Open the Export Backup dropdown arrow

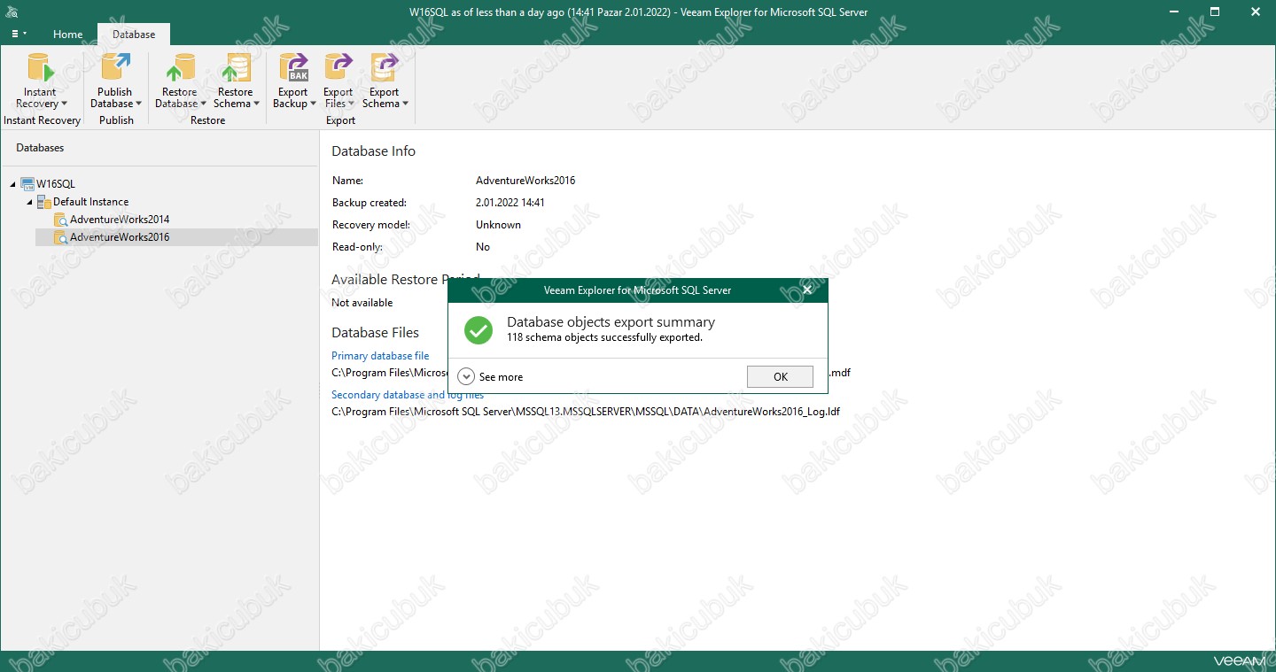coord(313,104)
